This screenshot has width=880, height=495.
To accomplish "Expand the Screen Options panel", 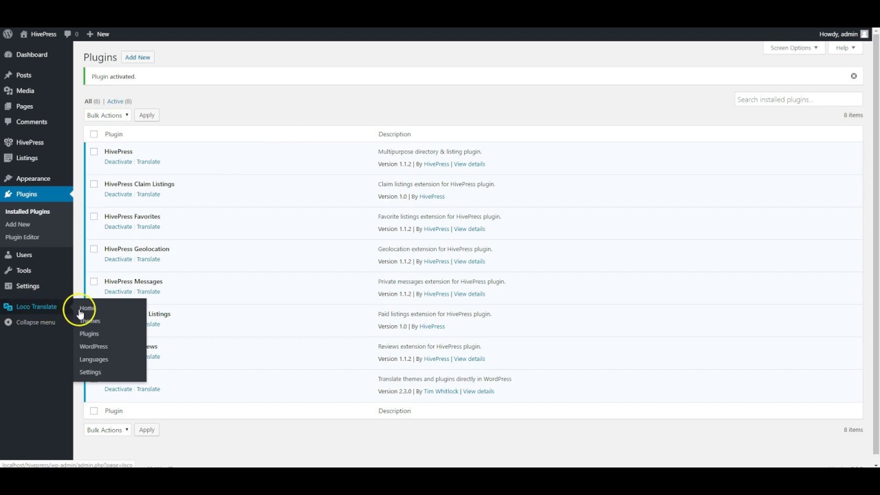I will [x=794, y=48].
